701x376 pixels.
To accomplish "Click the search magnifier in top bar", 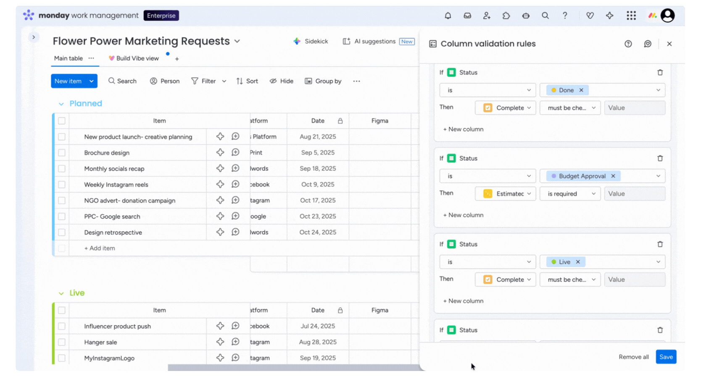I will pyautogui.click(x=545, y=16).
